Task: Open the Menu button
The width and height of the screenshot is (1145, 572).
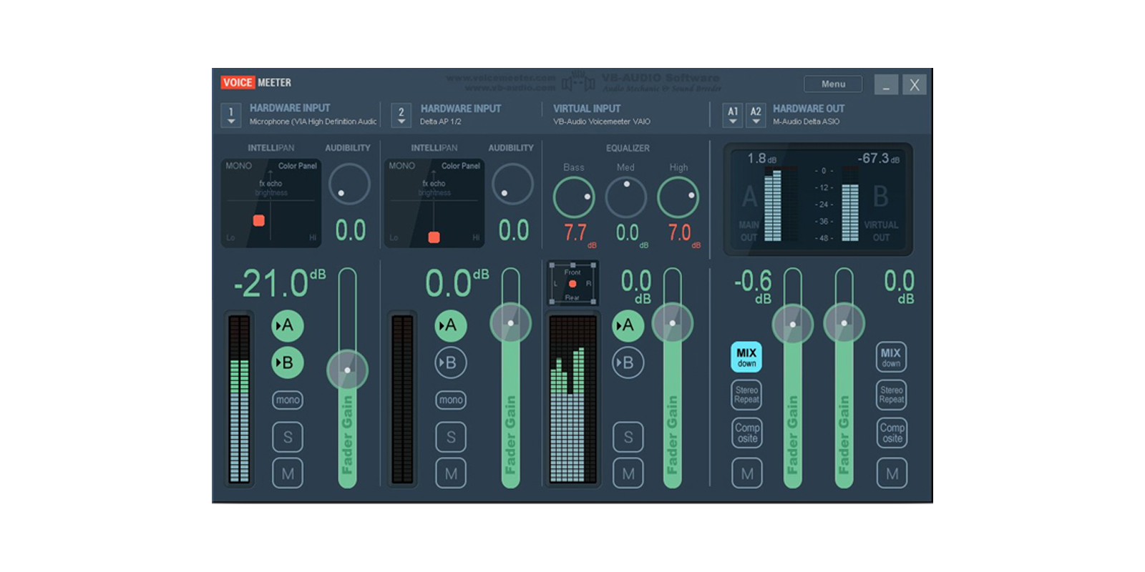Action: coord(833,84)
